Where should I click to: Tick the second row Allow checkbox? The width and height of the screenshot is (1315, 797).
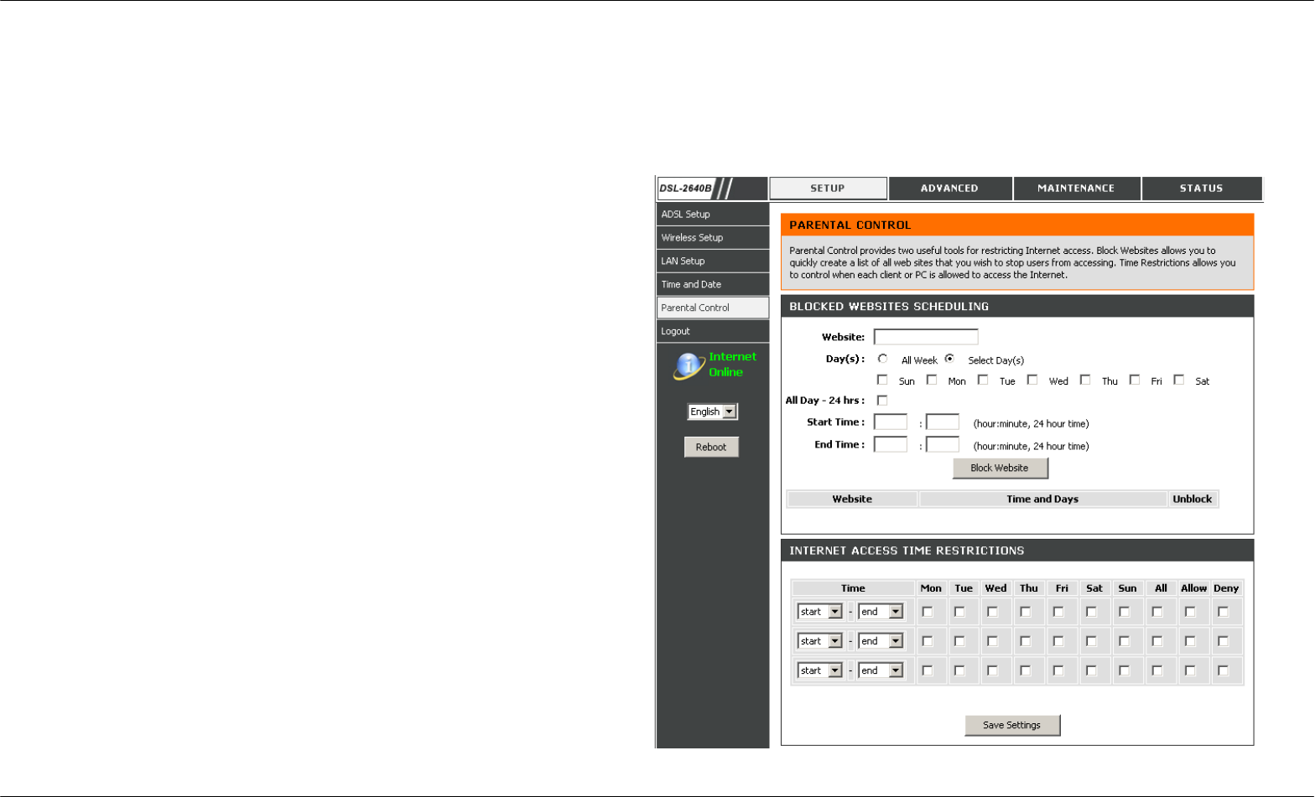pos(1190,641)
